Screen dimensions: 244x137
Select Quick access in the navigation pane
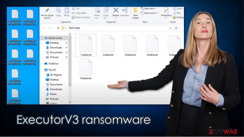pyautogui.click(x=54, y=38)
